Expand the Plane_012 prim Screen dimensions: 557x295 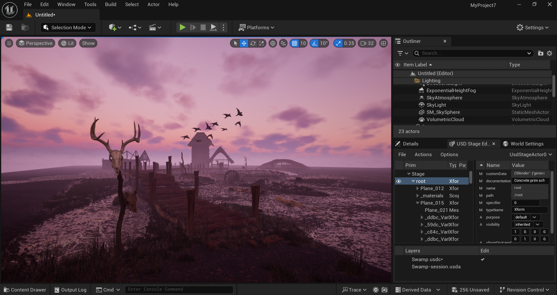(x=418, y=188)
